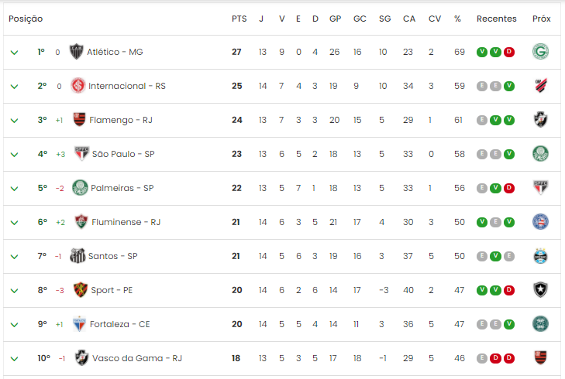
Task: Click the Recentes column header
Action: [497, 19]
